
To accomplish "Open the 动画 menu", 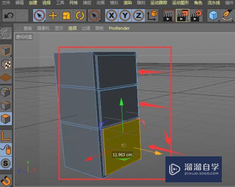I will (101, 3).
